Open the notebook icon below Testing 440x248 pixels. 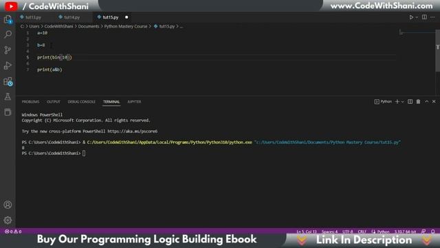pos(8,112)
